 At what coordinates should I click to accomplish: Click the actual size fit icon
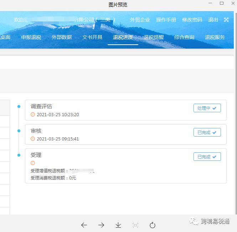[x=135, y=225]
